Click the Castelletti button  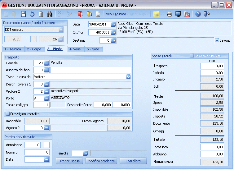click(133, 161)
